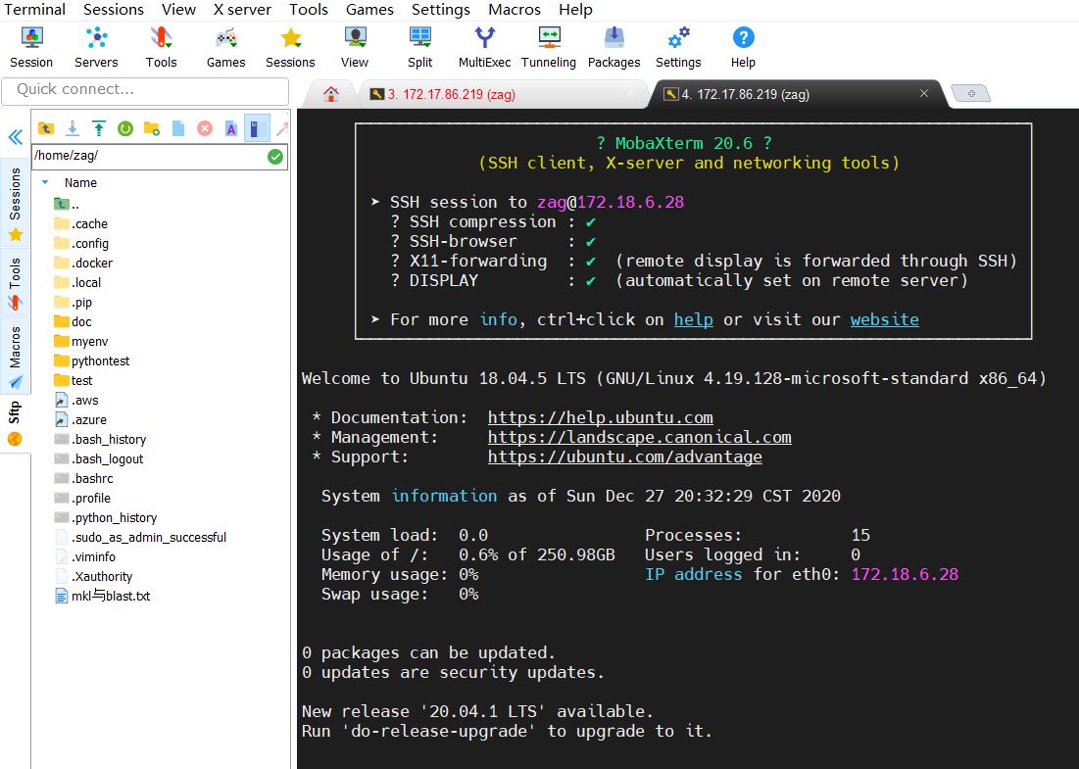Click the Quick connect field

[x=145, y=90]
